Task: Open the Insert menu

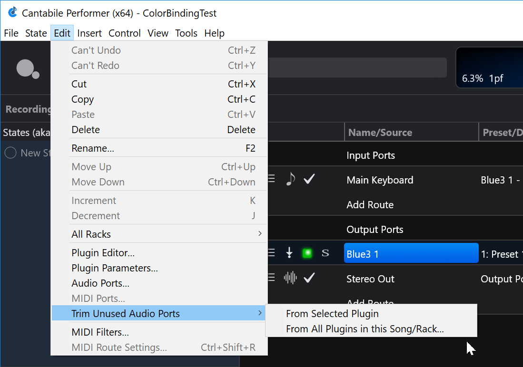Action: coord(89,33)
